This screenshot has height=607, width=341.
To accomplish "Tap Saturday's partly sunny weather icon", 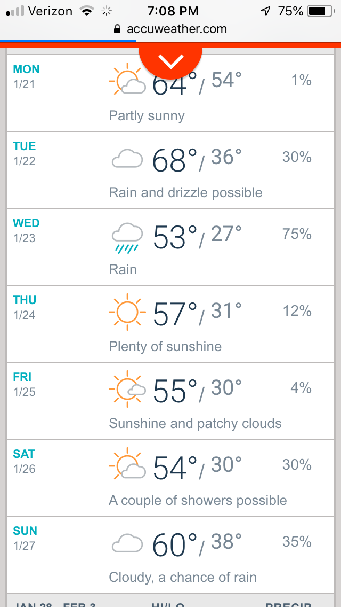I will click(127, 466).
